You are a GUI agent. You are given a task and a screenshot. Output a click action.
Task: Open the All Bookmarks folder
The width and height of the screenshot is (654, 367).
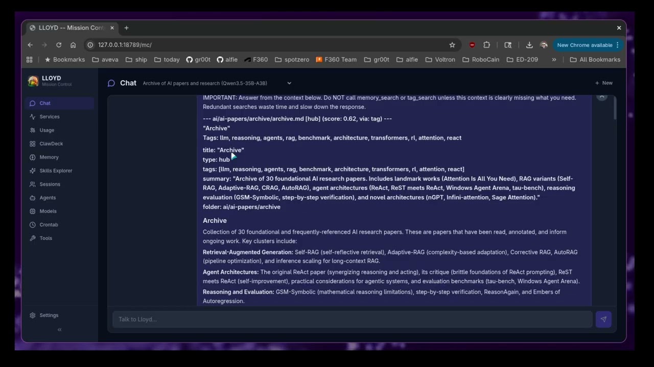[x=595, y=60]
